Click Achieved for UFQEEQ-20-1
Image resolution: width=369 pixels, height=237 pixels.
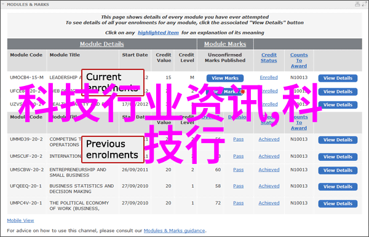click(269, 186)
